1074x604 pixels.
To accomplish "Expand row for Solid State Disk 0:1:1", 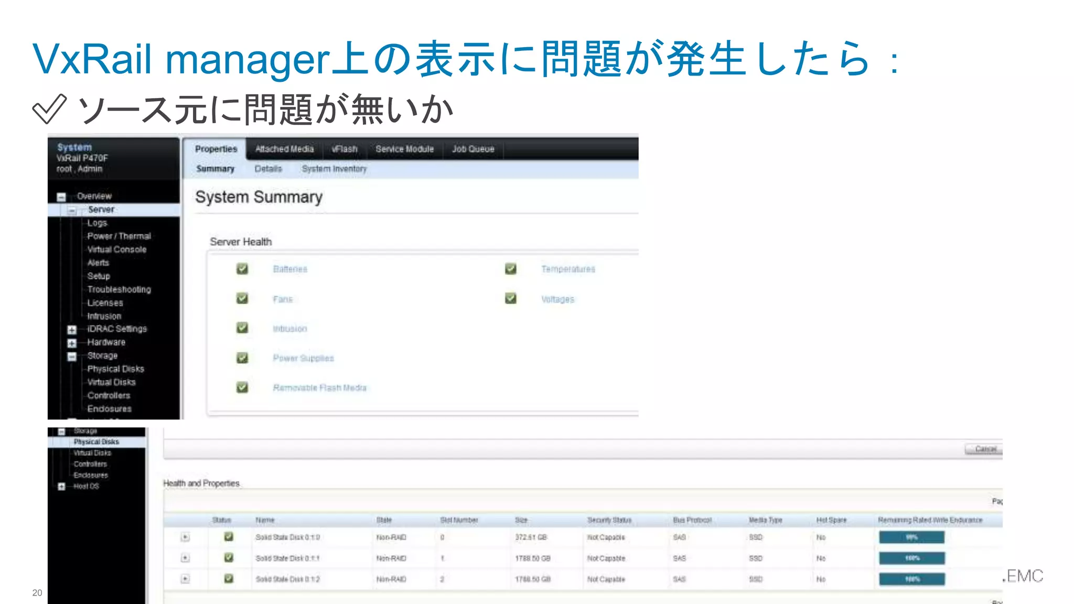I will tap(185, 558).
